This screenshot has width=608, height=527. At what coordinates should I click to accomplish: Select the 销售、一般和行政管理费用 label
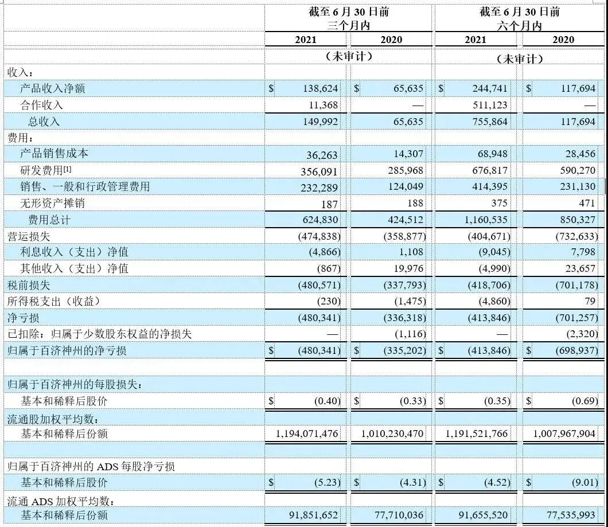(x=85, y=186)
